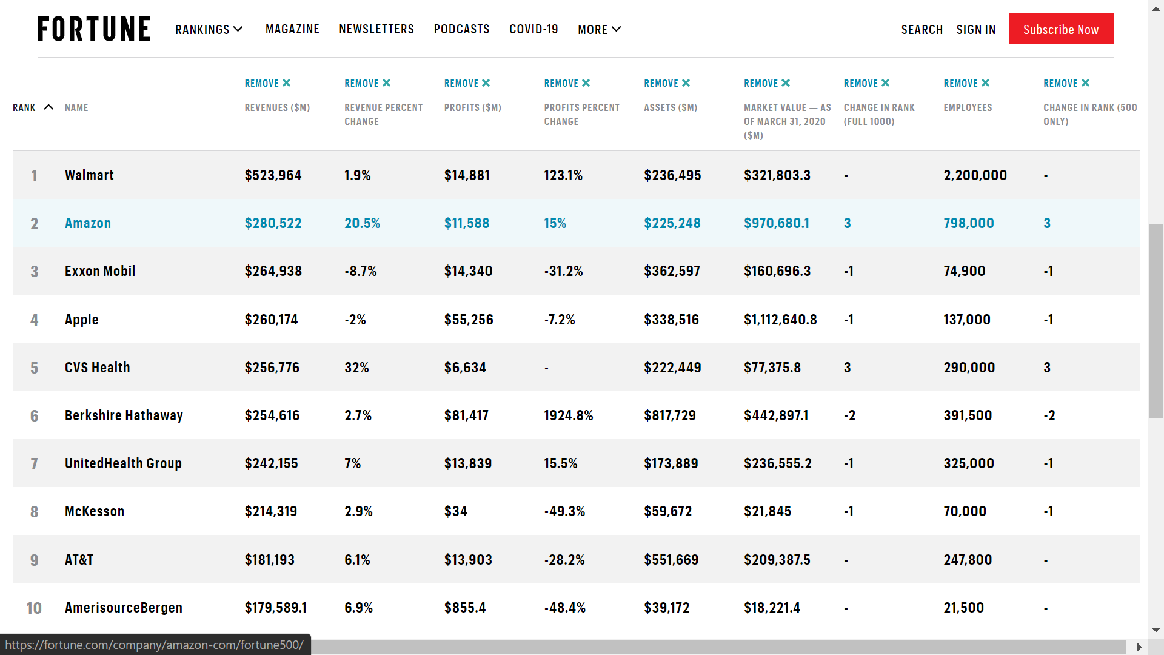This screenshot has height=655, width=1164.
Task: Toggle sort order by Rank arrow
Action: click(x=48, y=107)
